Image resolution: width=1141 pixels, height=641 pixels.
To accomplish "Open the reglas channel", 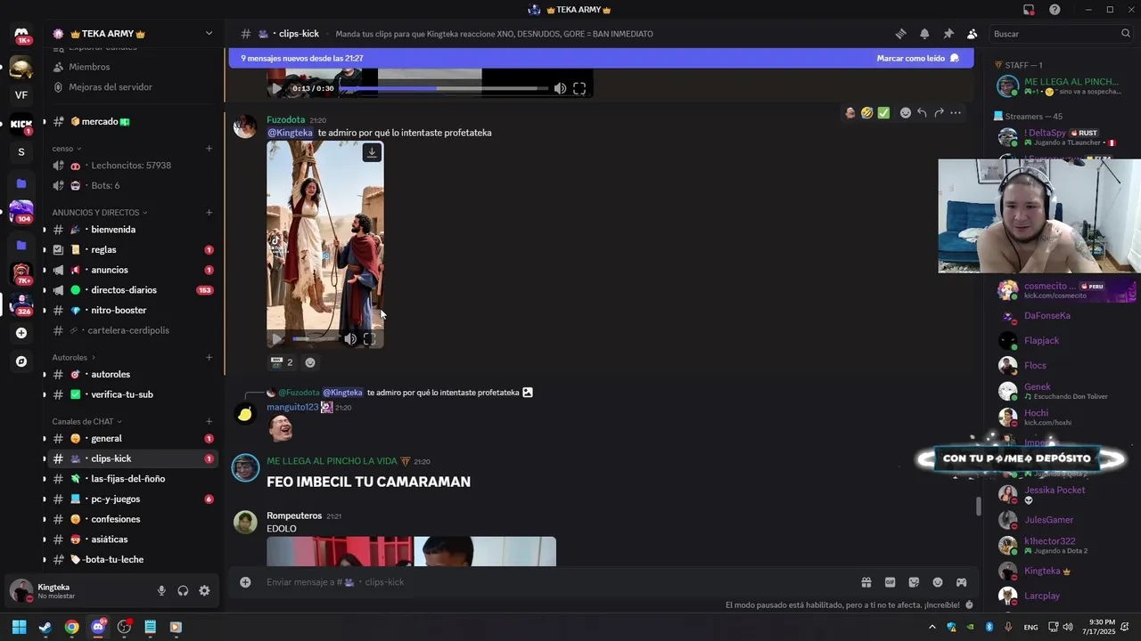I will (134, 250).
